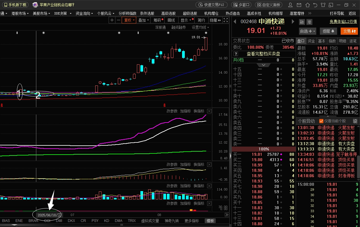
Task: Go to the next stock with right arrow
Action: point(293,21)
